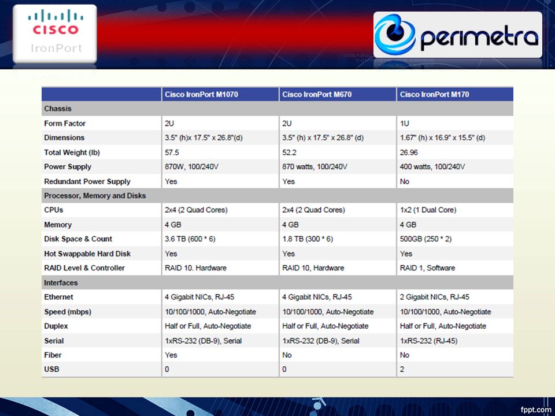
Task: Click the fppt.com link
Action: pyautogui.click(x=535, y=409)
